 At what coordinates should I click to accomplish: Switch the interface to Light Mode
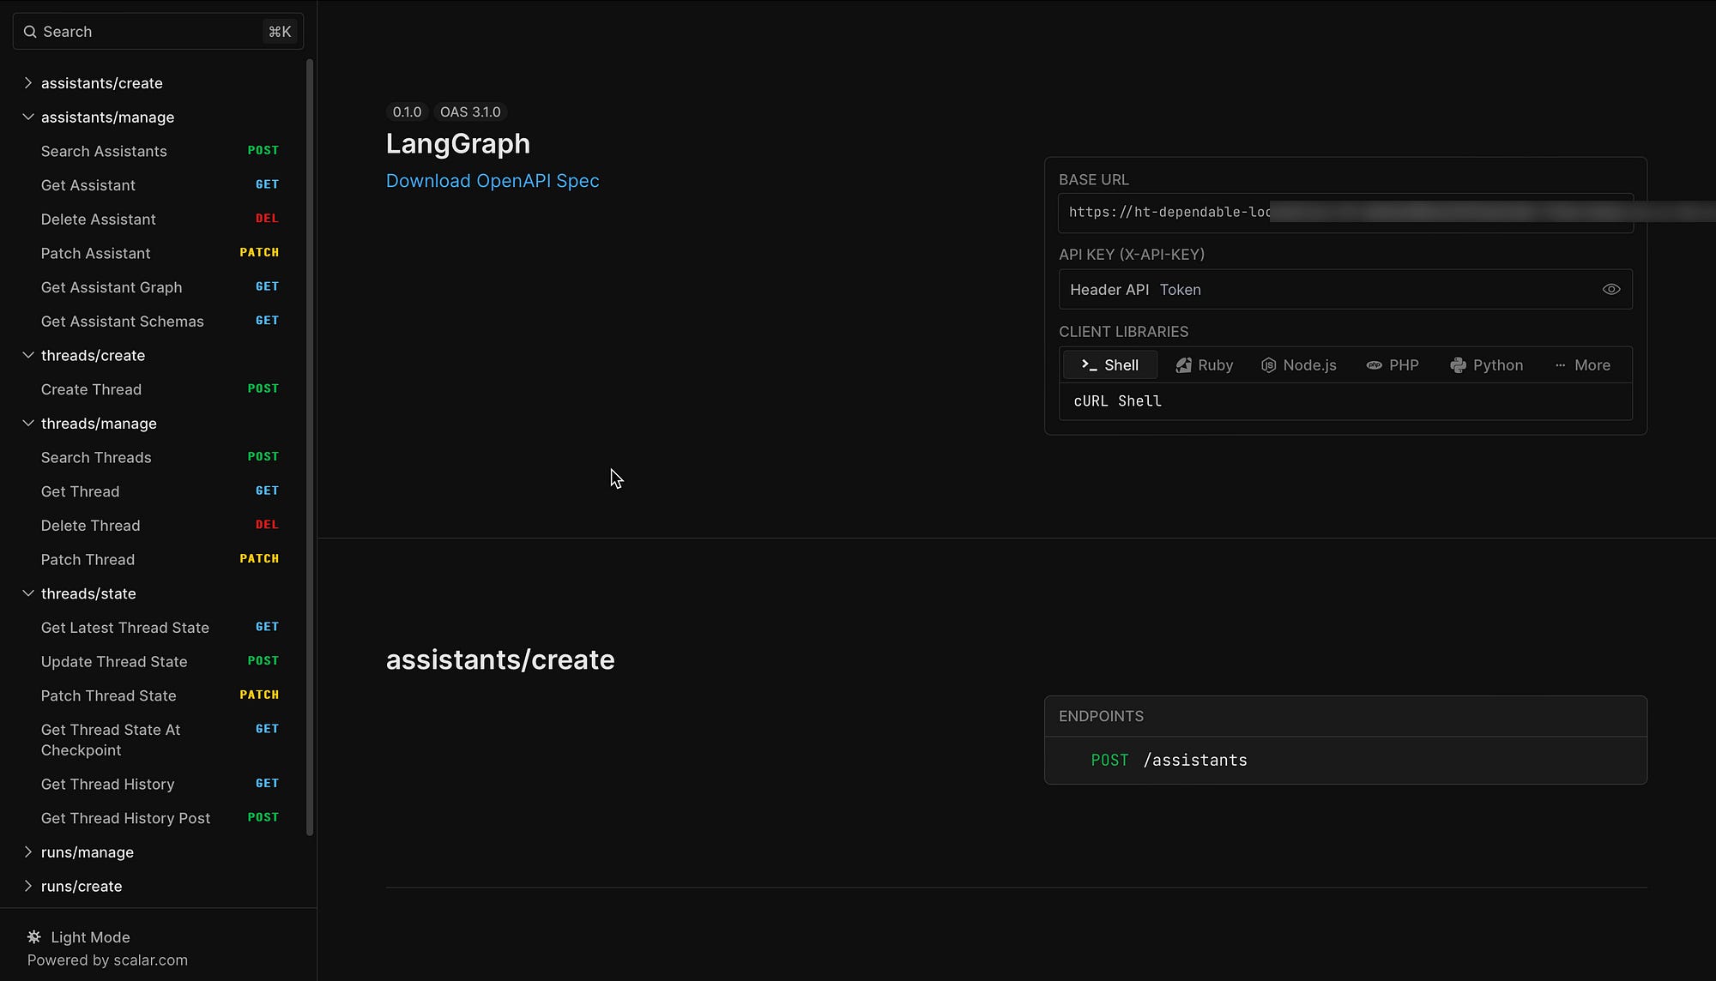(89, 936)
